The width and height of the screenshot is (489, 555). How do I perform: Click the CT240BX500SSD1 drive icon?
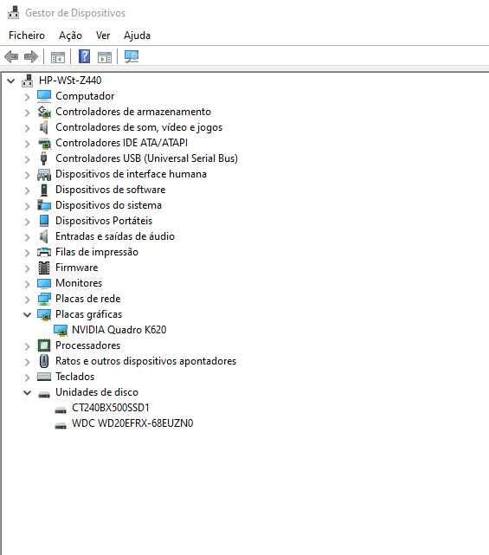(61, 410)
